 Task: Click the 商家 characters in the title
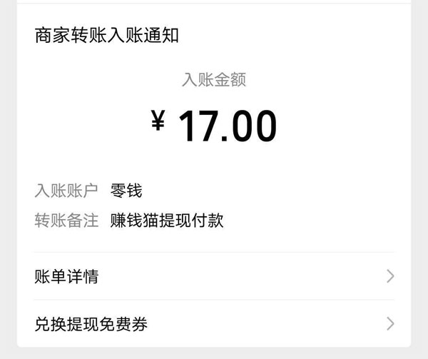52,35
